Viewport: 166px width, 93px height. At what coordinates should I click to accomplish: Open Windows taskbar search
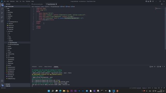[x=53, y=91]
